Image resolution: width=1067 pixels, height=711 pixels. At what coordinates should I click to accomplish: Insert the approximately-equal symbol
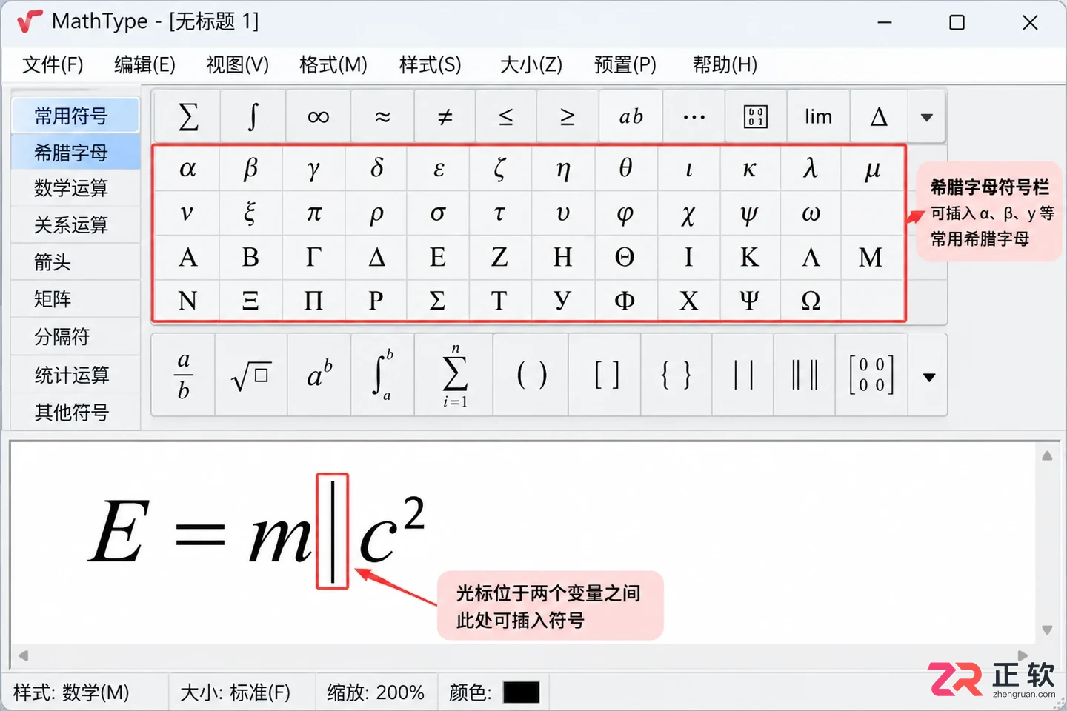coord(382,116)
